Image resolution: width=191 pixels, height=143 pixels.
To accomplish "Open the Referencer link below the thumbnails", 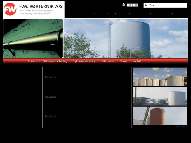I will coord(181,126).
